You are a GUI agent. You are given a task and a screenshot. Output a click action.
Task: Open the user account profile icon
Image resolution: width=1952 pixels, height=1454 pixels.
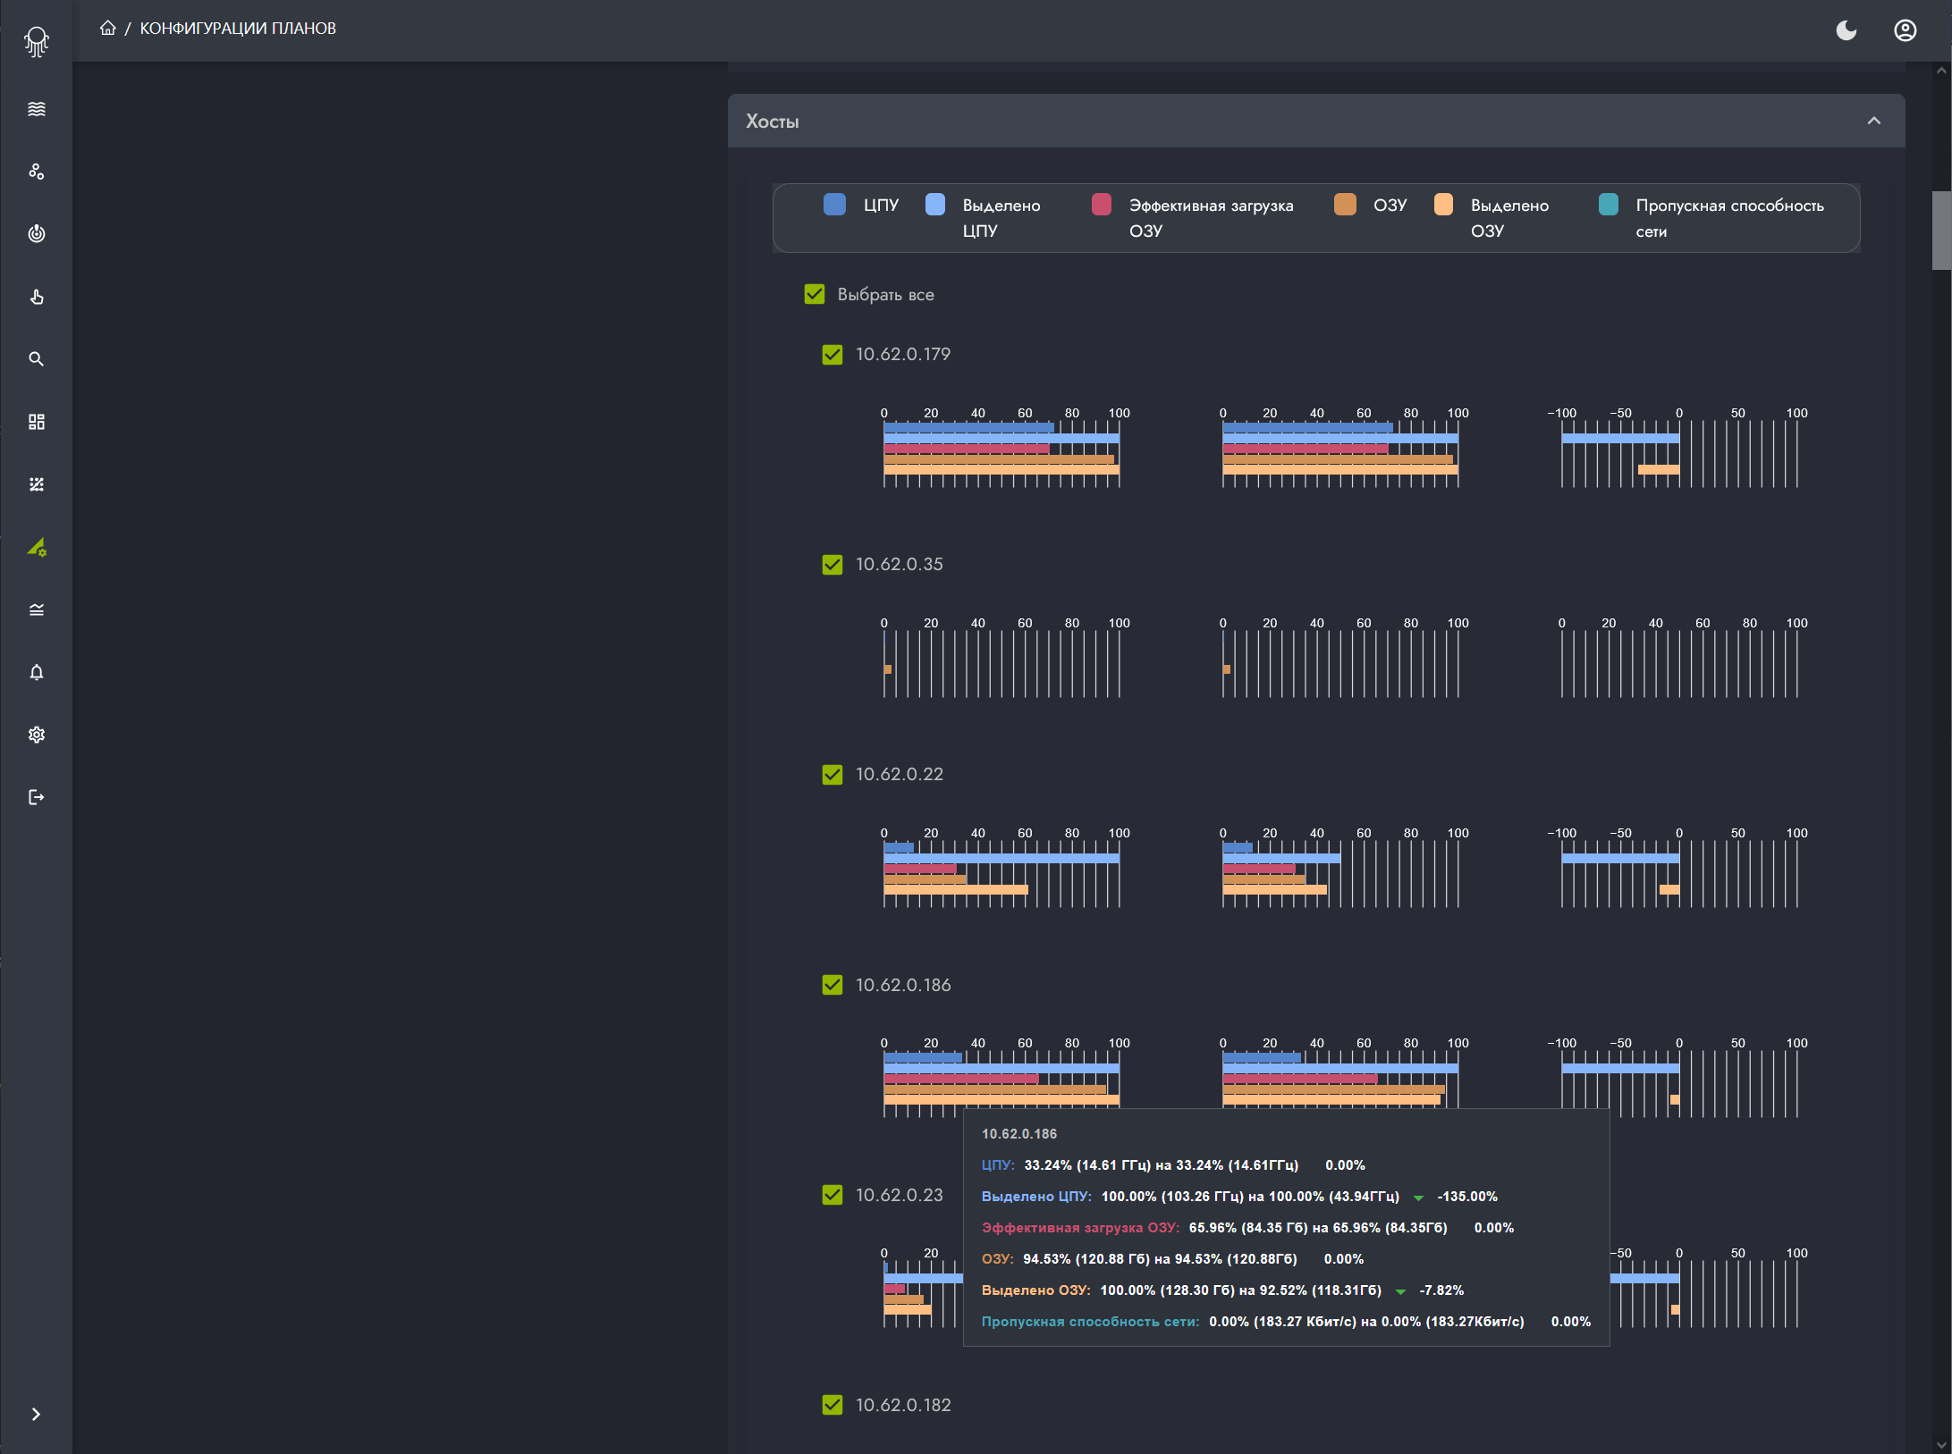pos(1906,30)
